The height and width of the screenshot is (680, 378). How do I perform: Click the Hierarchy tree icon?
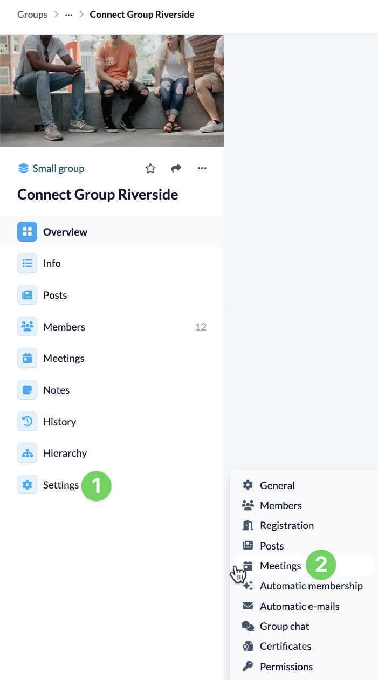[27, 453]
